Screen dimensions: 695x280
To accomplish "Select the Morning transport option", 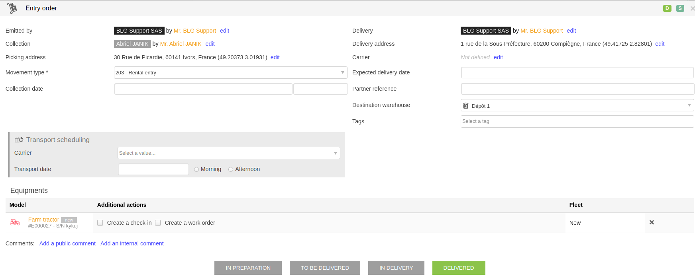I will point(196,169).
